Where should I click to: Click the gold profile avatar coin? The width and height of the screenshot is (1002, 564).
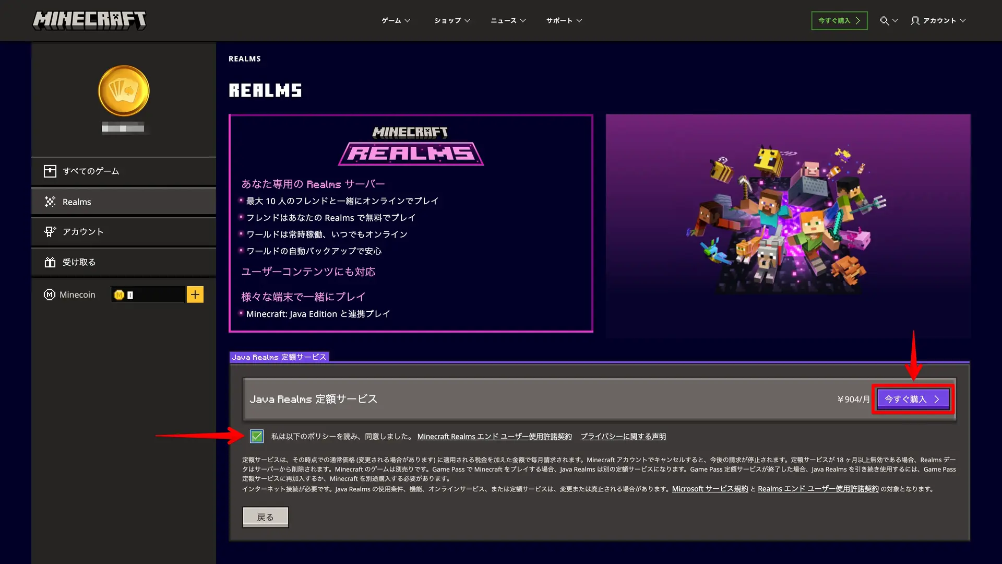click(x=124, y=91)
